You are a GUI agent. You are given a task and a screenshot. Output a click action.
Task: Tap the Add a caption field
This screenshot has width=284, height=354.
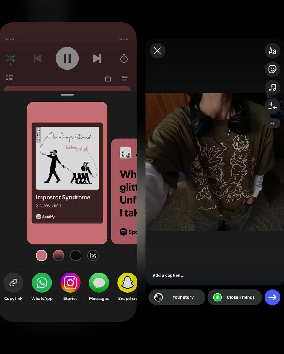pyautogui.click(x=169, y=275)
